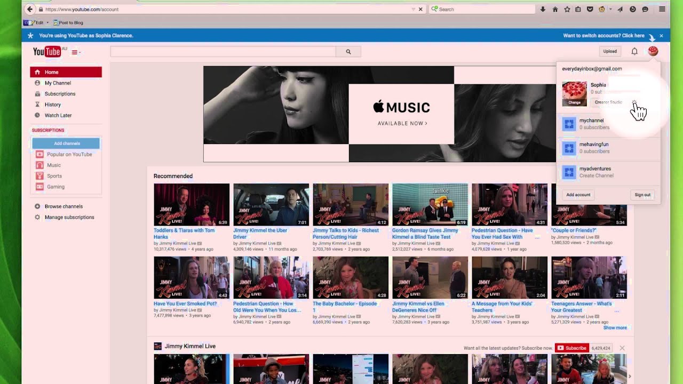Go to Home in sidebar

click(66, 72)
